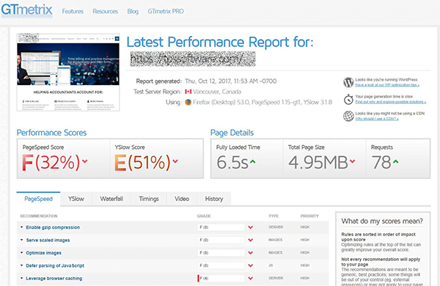Click the 'F(32%)' PageSpeed score

[51, 163]
